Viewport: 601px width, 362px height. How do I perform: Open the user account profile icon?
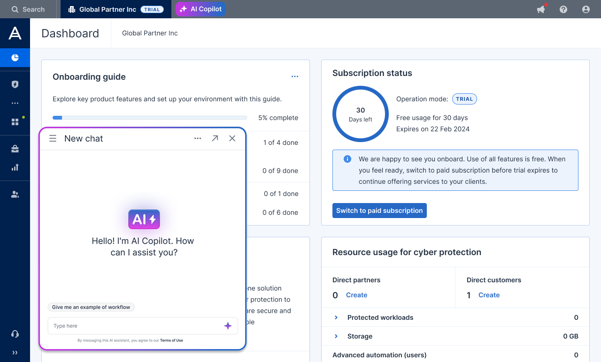[x=586, y=9]
